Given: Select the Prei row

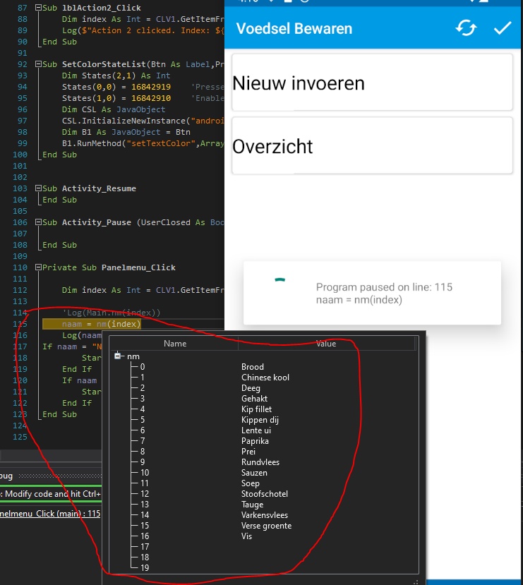Looking at the screenshot, I should pos(264,452).
